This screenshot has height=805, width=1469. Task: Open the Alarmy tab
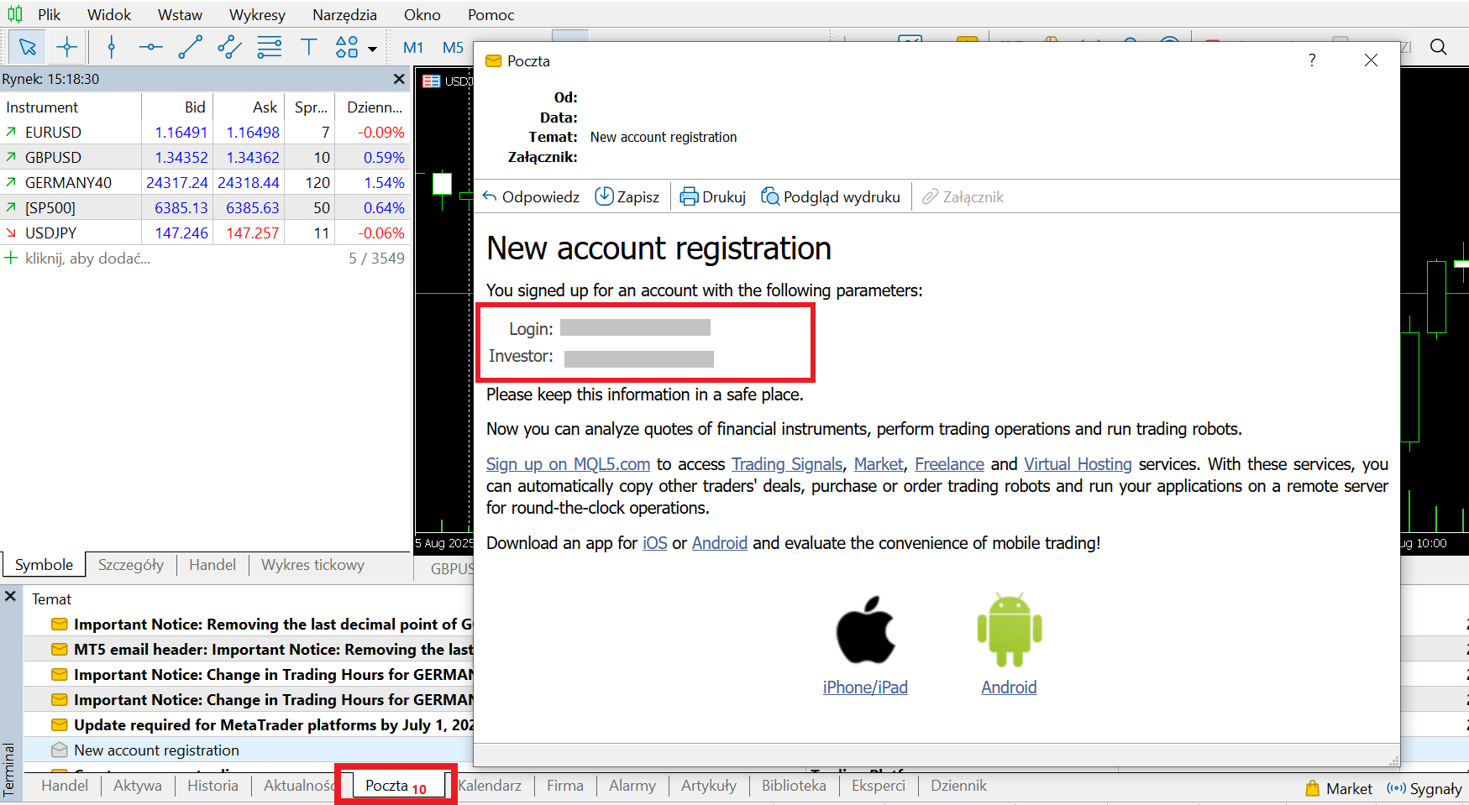click(632, 786)
